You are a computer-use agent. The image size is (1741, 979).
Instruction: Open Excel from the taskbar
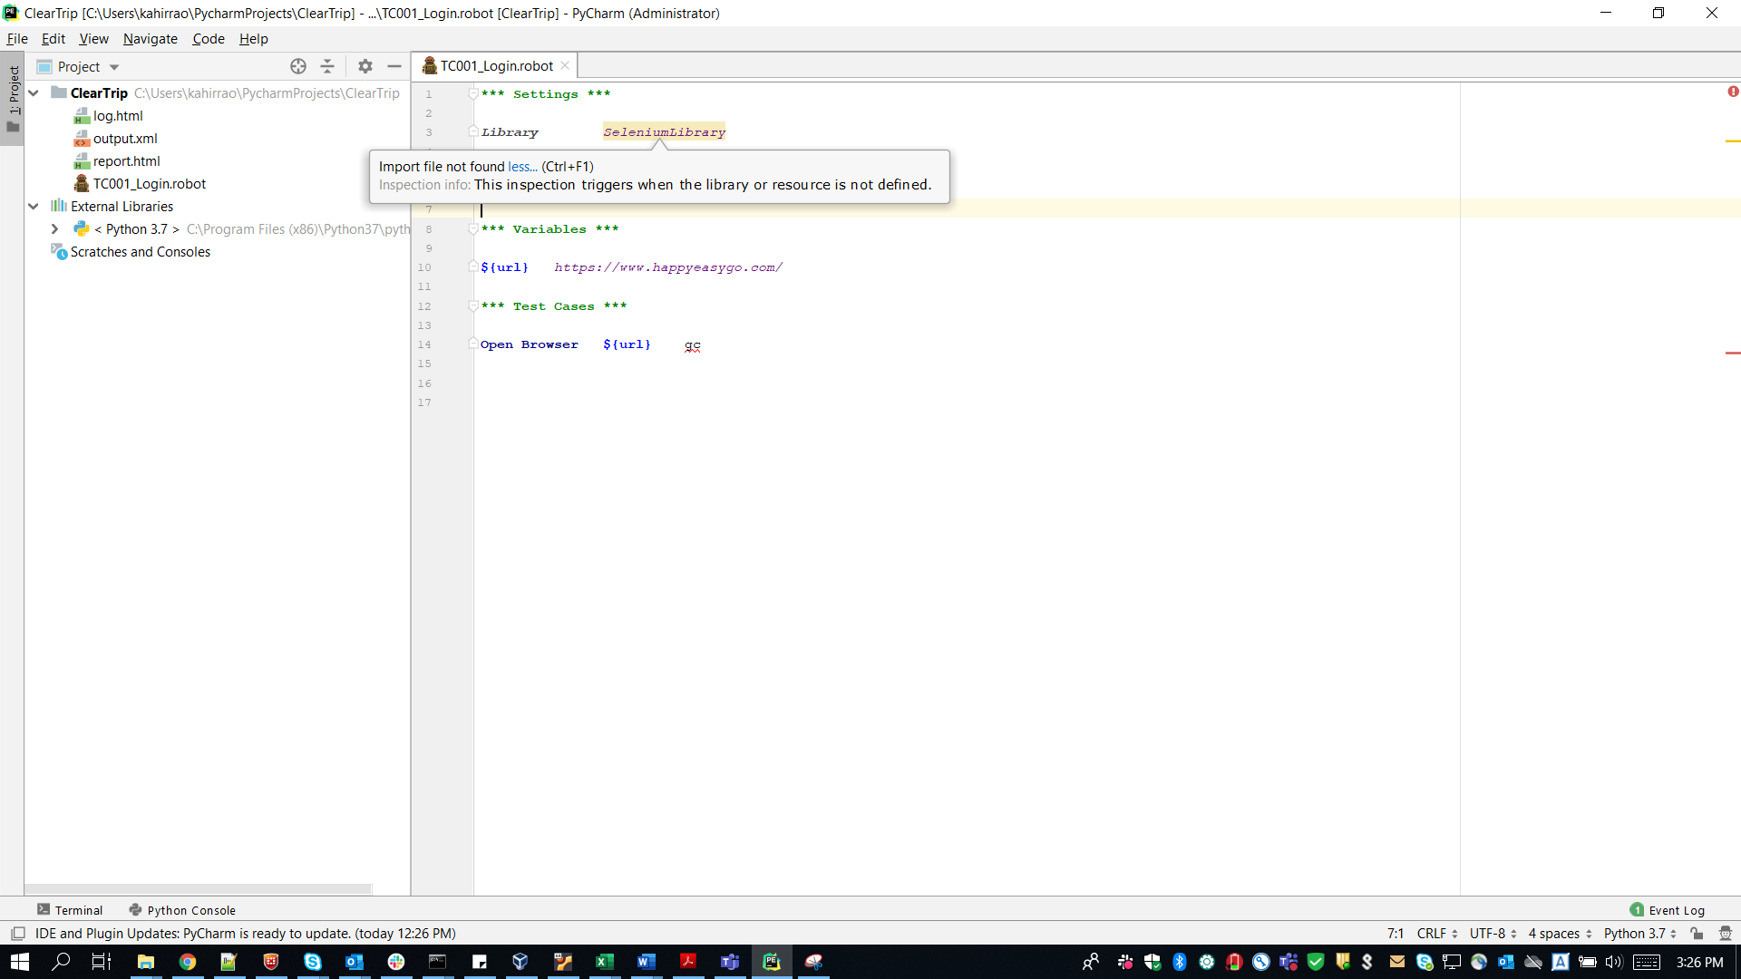coord(605,962)
